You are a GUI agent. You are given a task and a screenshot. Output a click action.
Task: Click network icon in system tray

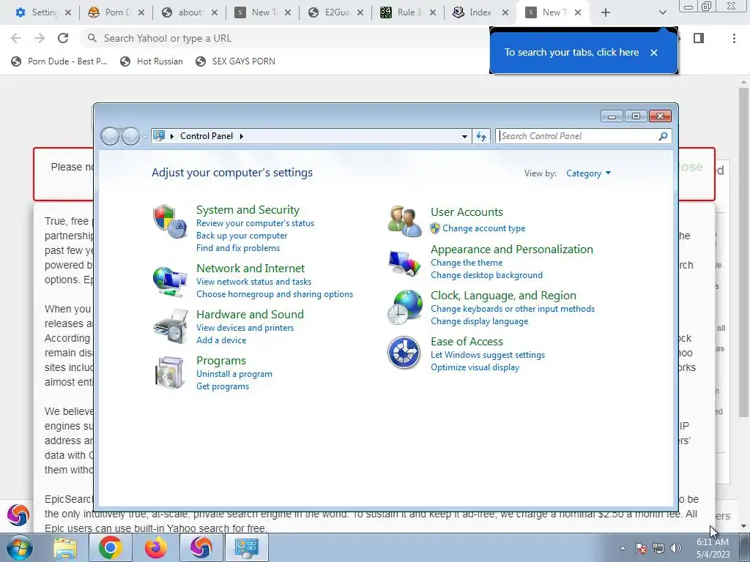click(658, 548)
